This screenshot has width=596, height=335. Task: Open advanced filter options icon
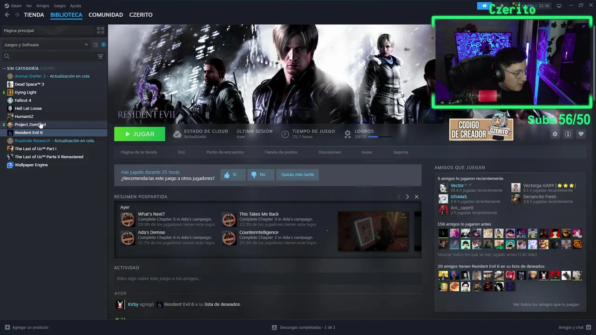[x=101, y=56]
